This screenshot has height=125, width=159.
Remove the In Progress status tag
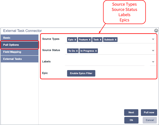coord(96,51)
